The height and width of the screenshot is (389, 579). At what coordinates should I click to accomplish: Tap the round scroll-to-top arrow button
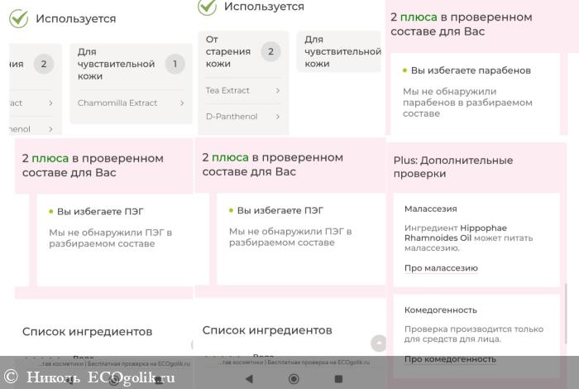coord(378,343)
